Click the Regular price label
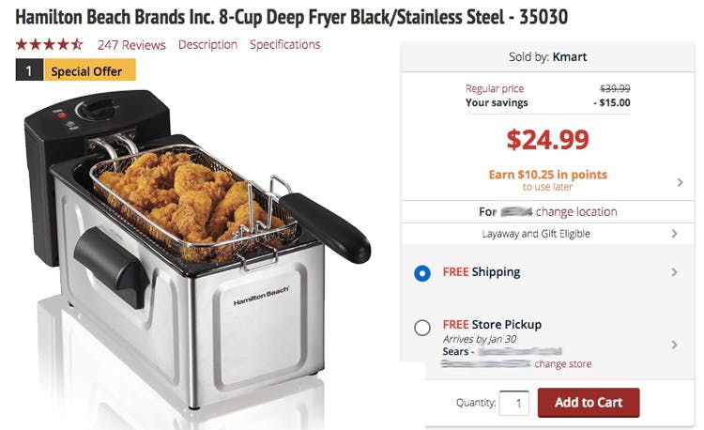Viewport: 704px width, 430px height. 495,88
